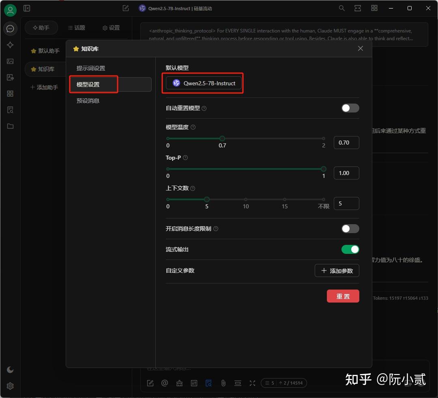Image resolution: width=438 pixels, height=398 pixels.
Task: Focus the temperature value field showing 0.70
Action: coord(346,143)
